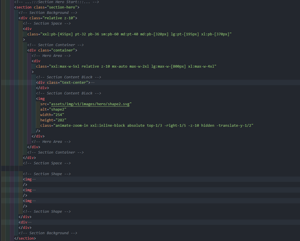The image size is (300, 241).
Task: Expand the third collapsed img element
Action: 34,201
